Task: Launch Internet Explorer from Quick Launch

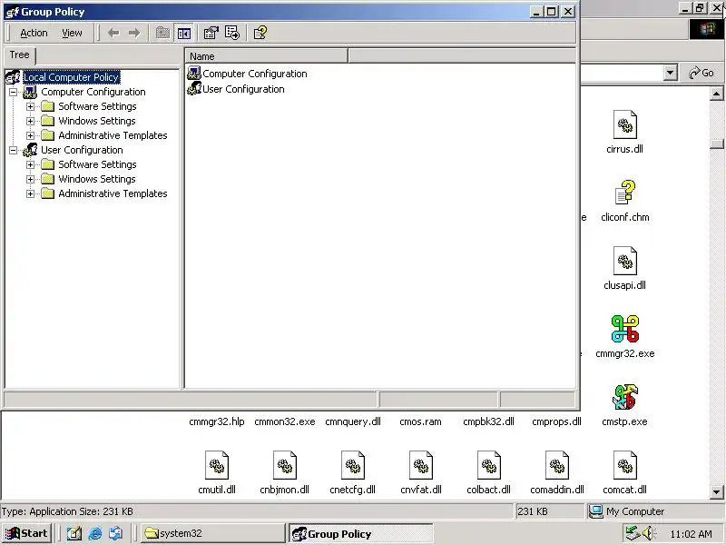Action: pyautogui.click(x=95, y=533)
